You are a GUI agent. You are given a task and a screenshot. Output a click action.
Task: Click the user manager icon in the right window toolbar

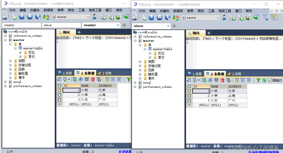[x=224, y=18]
